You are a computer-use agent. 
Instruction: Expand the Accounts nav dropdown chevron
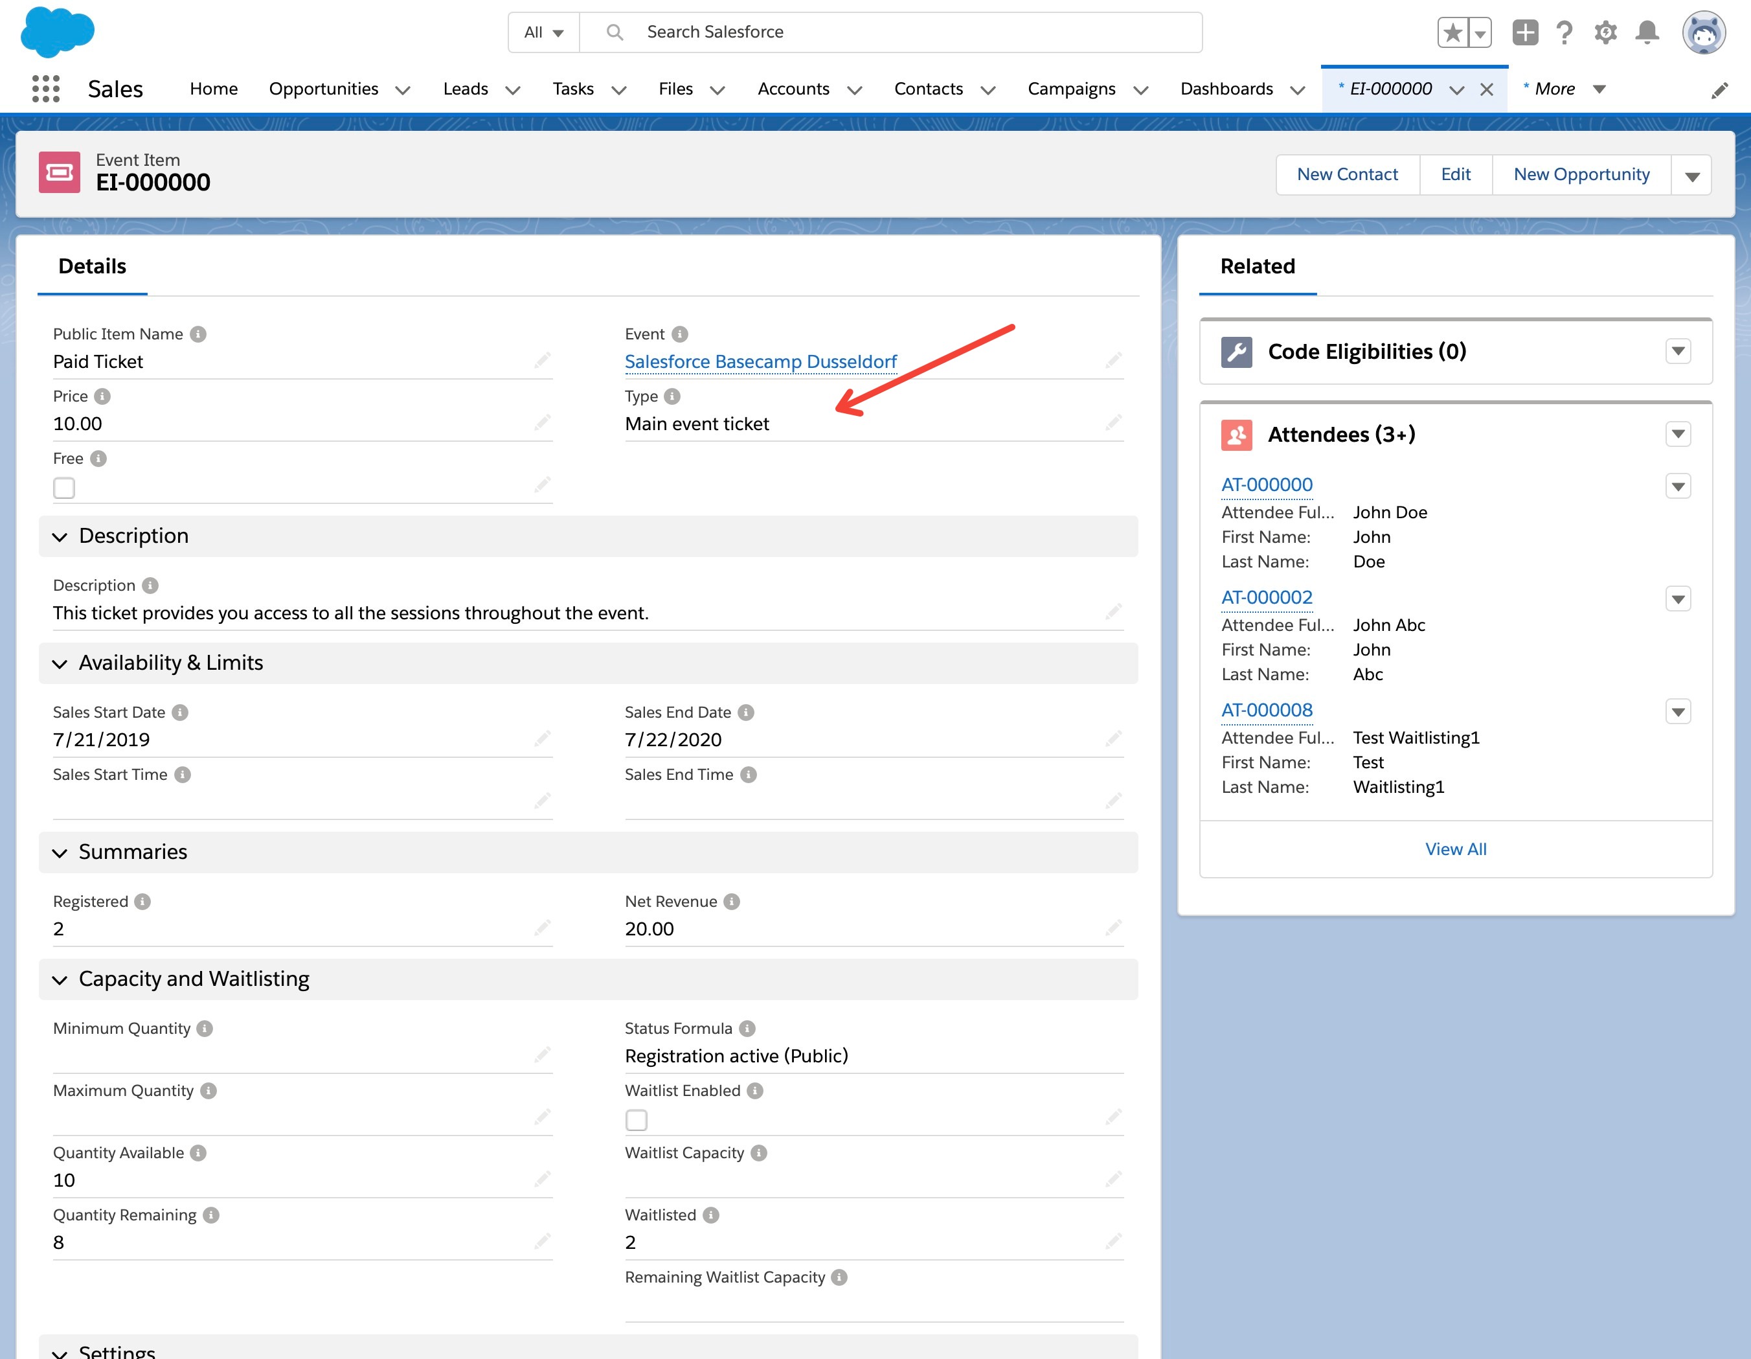[x=855, y=90]
